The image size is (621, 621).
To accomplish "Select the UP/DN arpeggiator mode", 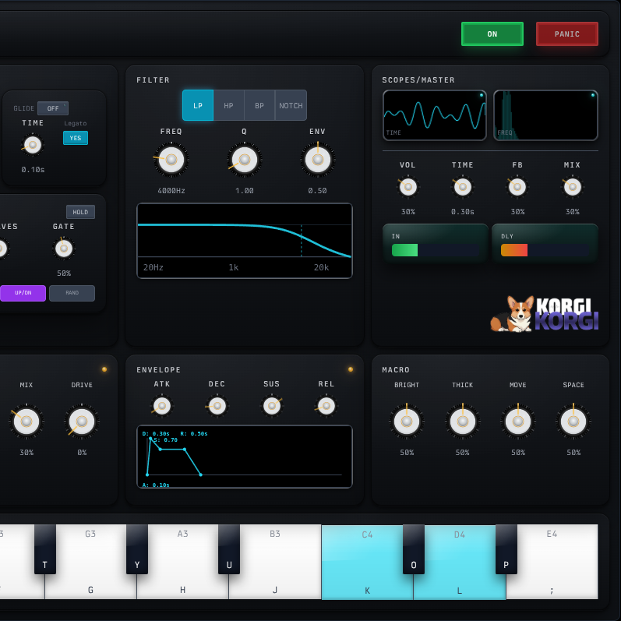I will coord(23,293).
